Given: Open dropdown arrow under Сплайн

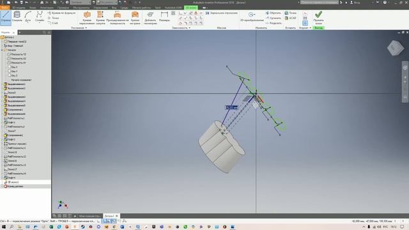Looking at the screenshot, I should point(40,23).
